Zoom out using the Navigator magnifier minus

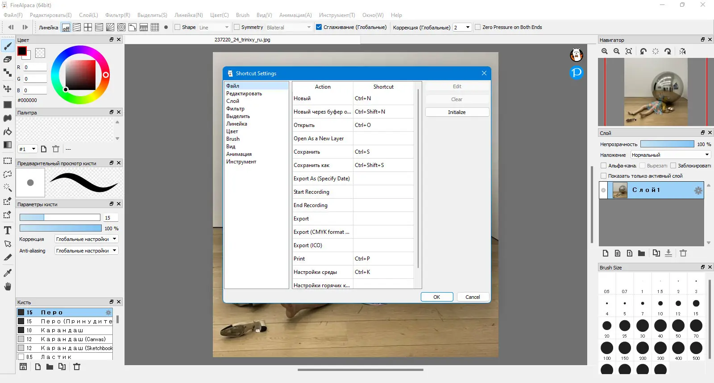pyautogui.click(x=617, y=51)
